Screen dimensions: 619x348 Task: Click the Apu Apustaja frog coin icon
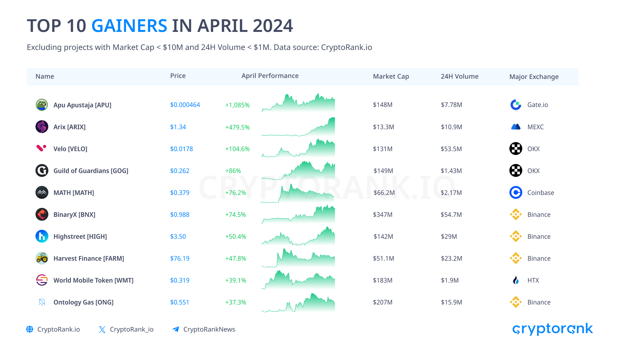[42, 105]
